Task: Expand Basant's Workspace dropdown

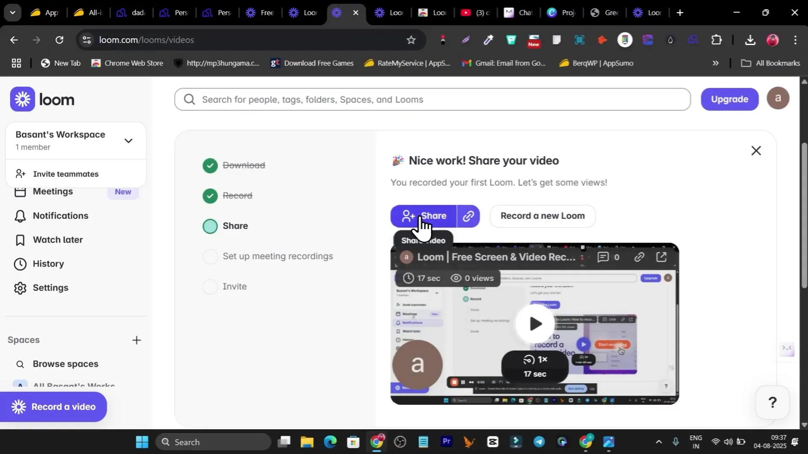Action: pos(128,141)
